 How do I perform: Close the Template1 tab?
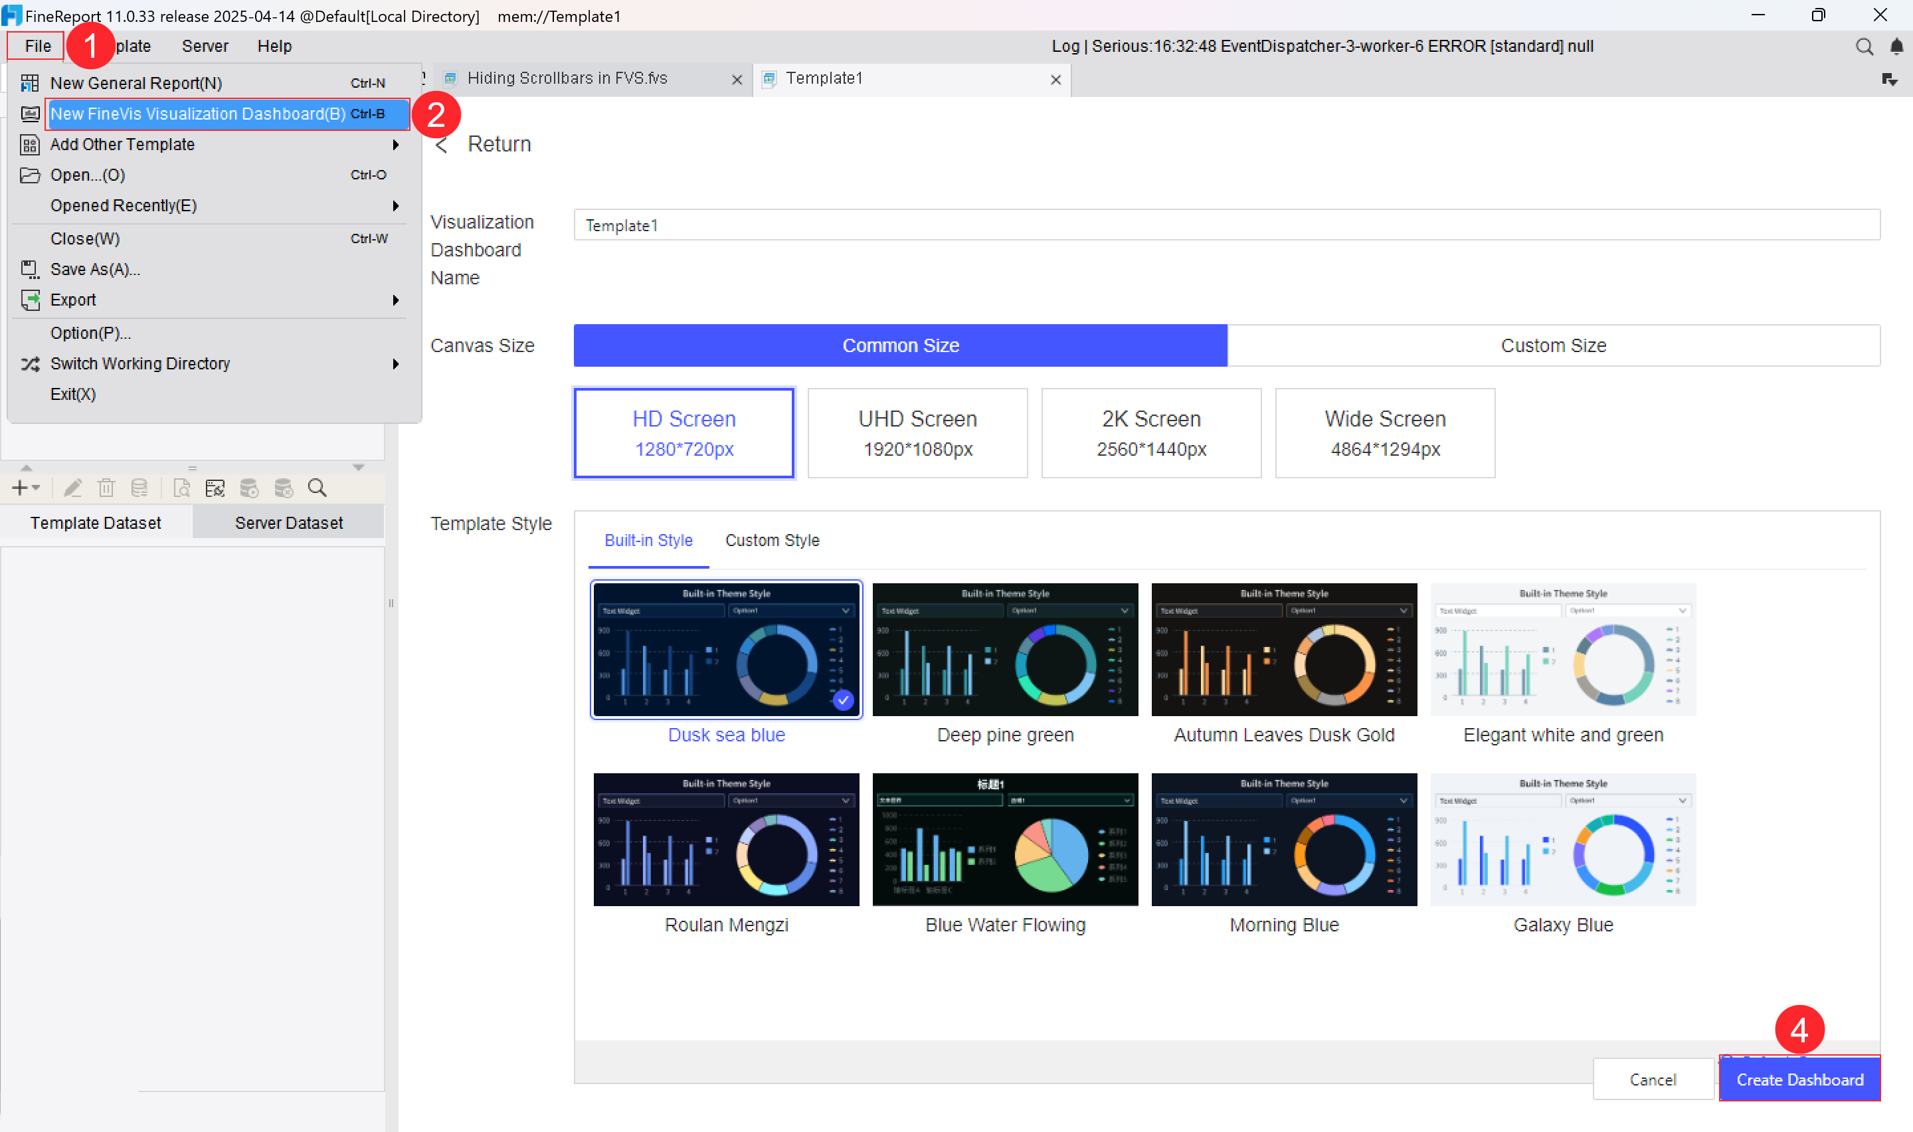(1055, 79)
